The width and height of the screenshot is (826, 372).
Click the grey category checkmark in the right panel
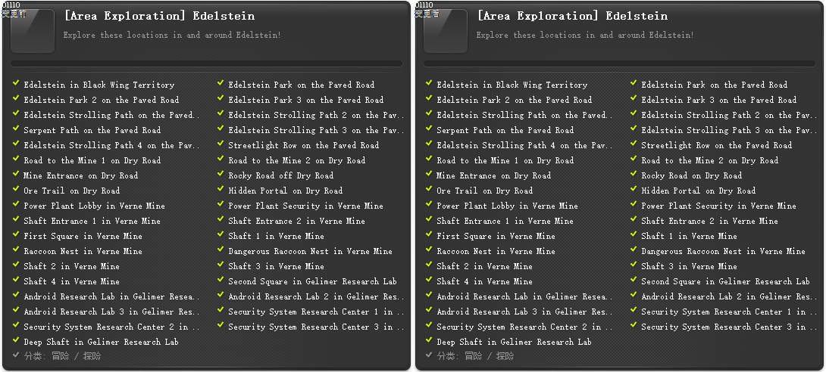point(429,355)
